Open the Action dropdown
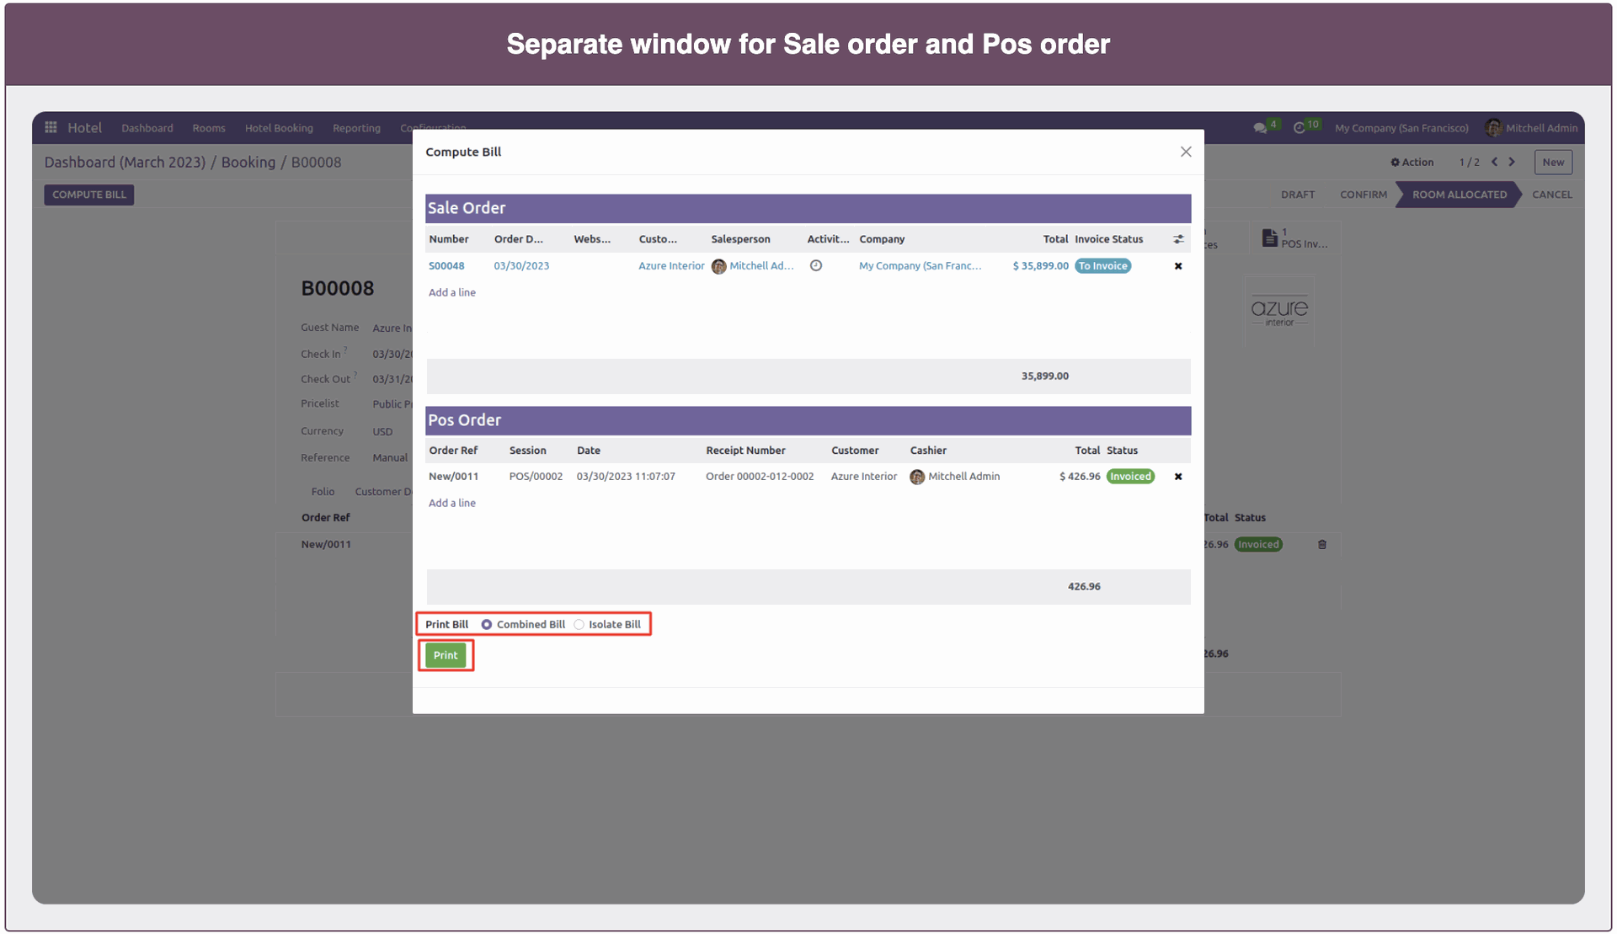Screen dimensions: 1617x934 point(1412,162)
